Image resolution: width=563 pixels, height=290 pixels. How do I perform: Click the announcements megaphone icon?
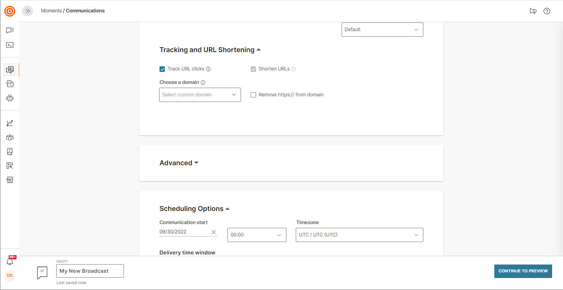click(x=533, y=11)
